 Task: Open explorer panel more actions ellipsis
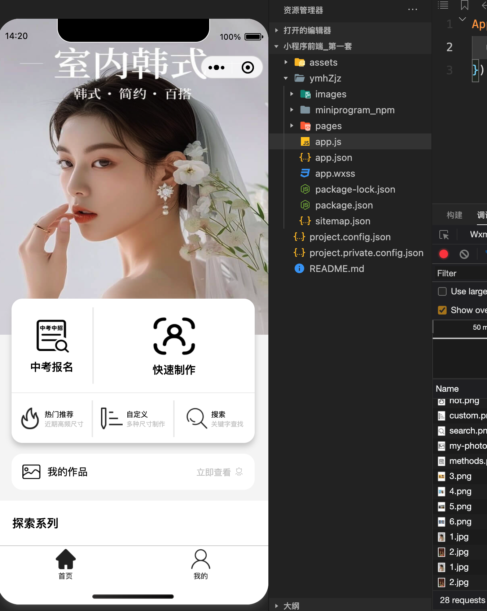413,10
